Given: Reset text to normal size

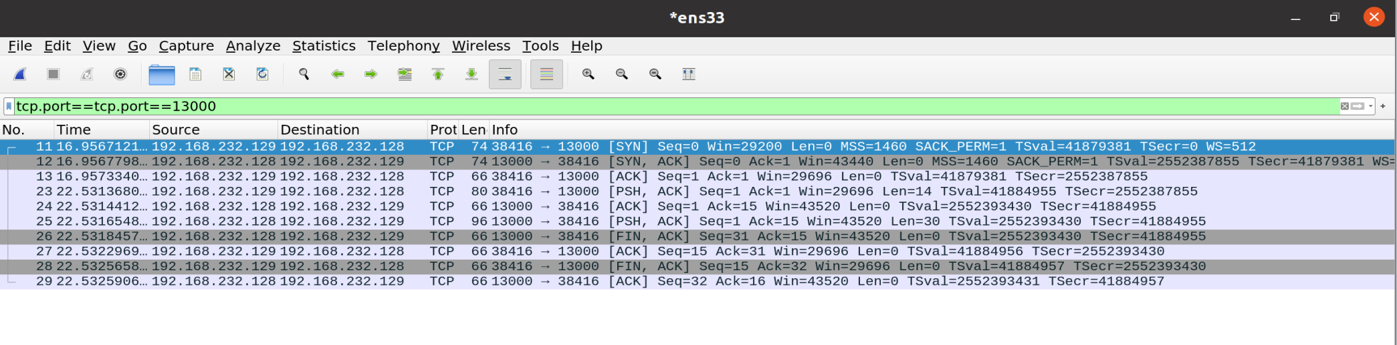Looking at the screenshot, I should click(x=655, y=74).
